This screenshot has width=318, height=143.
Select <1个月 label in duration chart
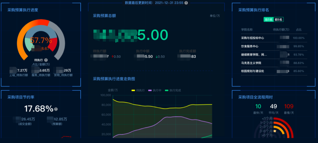coord(267,119)
